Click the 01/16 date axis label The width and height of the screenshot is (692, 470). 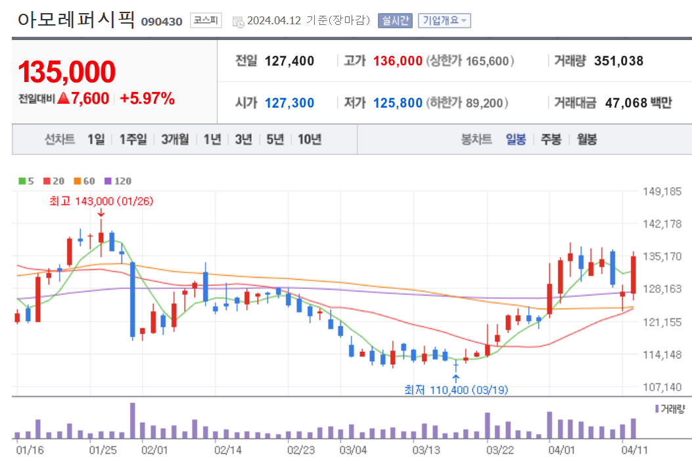(x=30, y=450)
